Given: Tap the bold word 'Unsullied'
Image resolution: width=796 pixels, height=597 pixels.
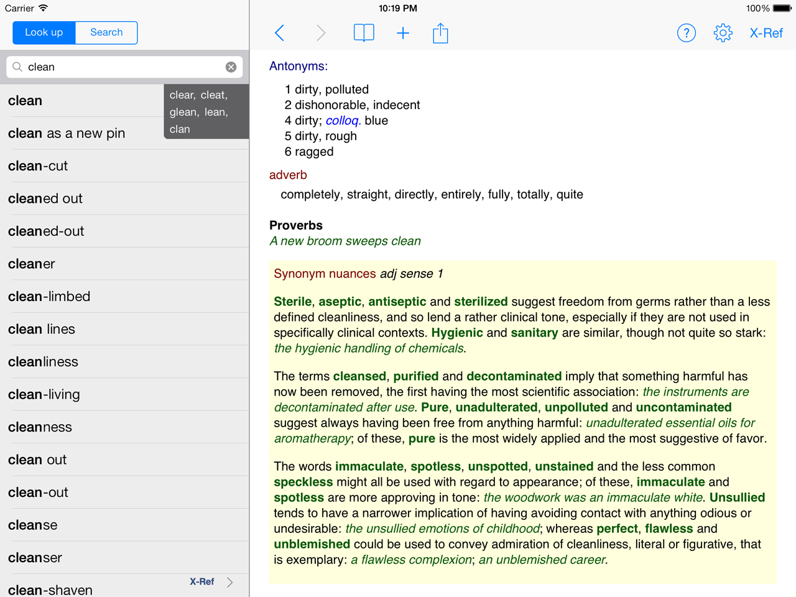Looking at the screenshot, I should coord(738,497).
